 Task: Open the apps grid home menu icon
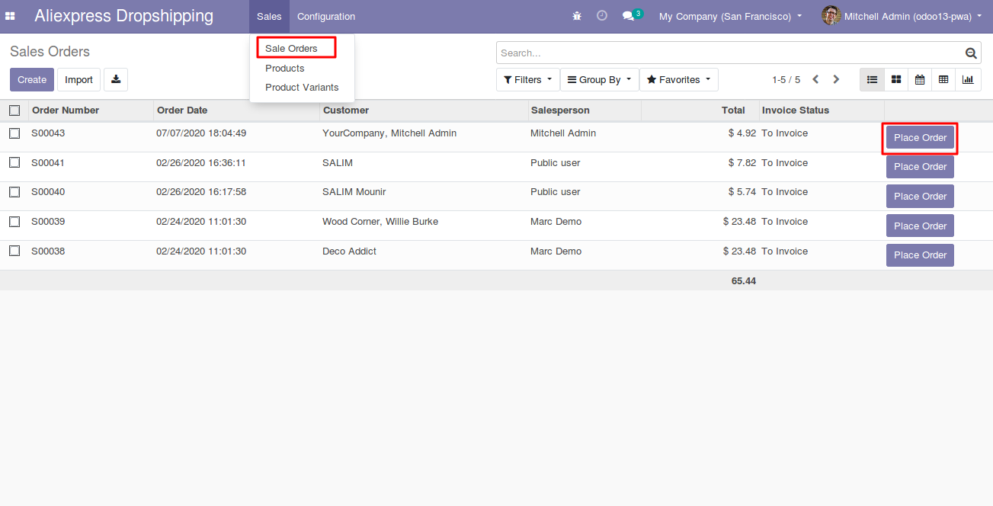point(11,16)
